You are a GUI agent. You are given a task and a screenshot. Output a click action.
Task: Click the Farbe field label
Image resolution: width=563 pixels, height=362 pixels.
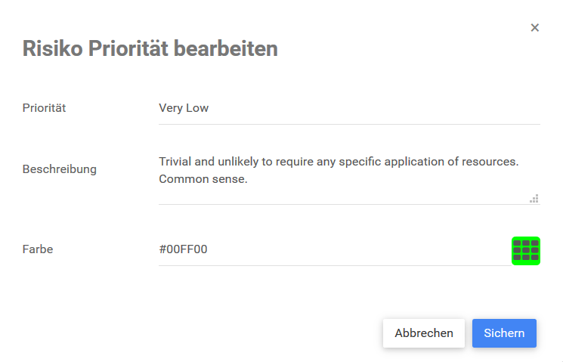click(x=38, y=249)
